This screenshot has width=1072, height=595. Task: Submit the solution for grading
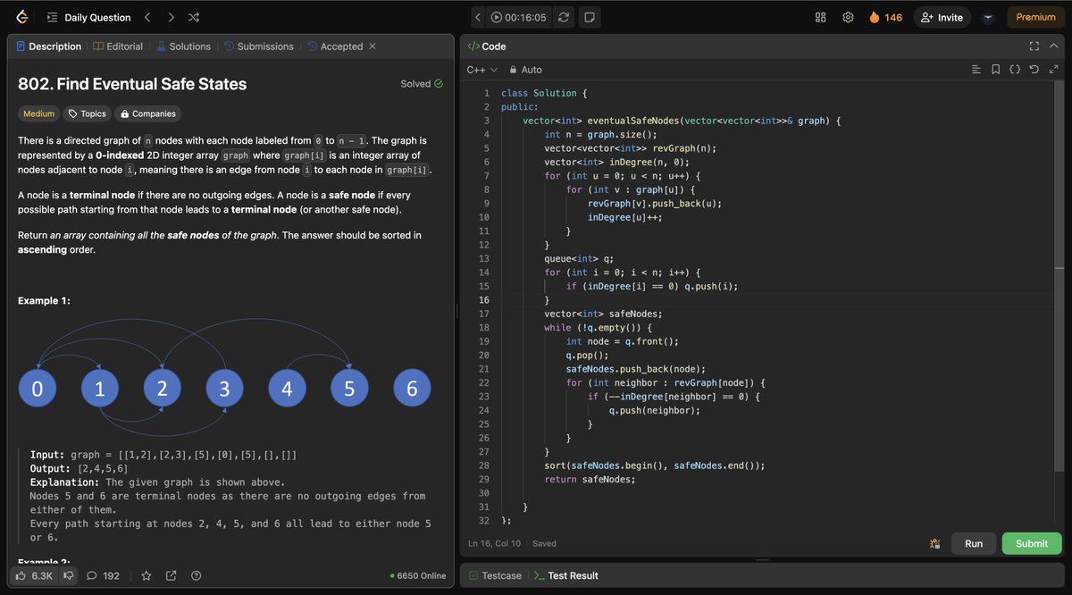[x=1032, y=543]
